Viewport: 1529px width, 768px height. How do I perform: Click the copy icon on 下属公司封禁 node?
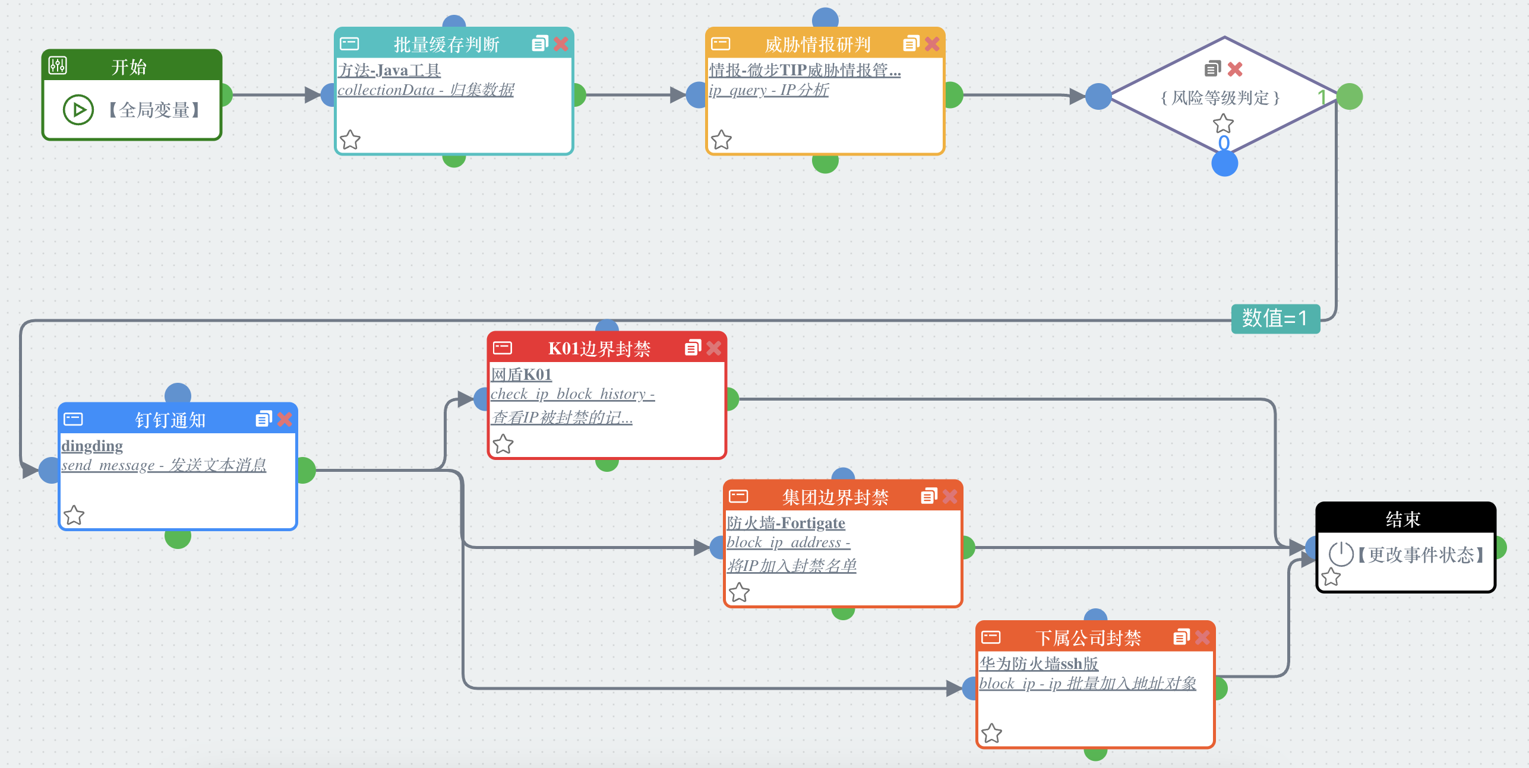coord(1181,637)
